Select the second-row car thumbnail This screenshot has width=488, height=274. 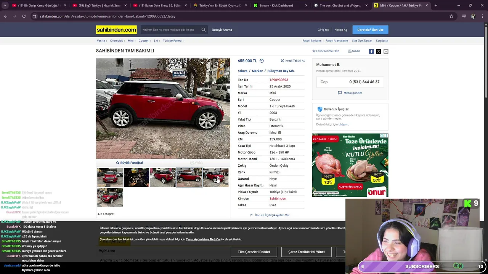[110, 198]
